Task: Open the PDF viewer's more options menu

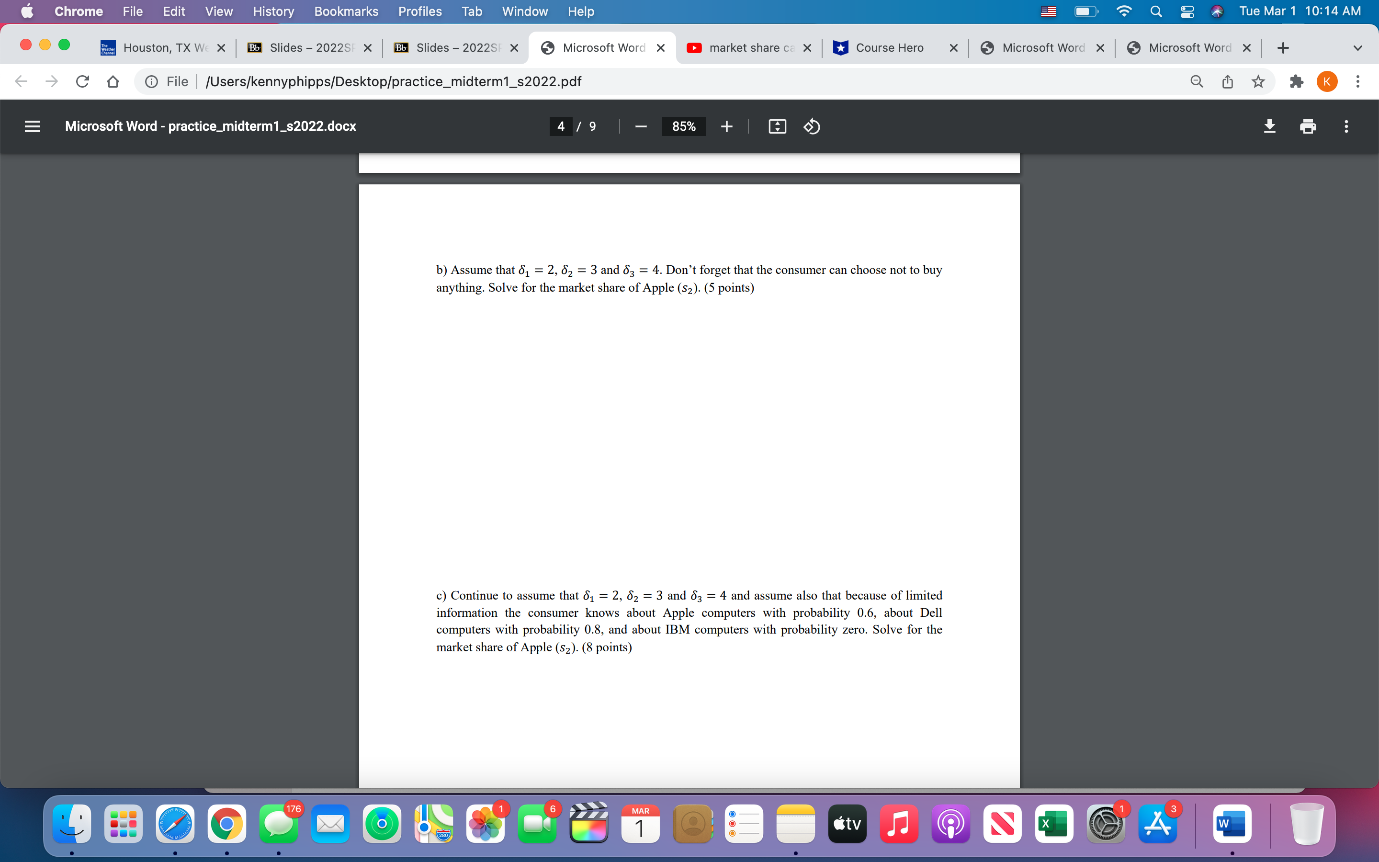Action: [x=1346, y=126]
